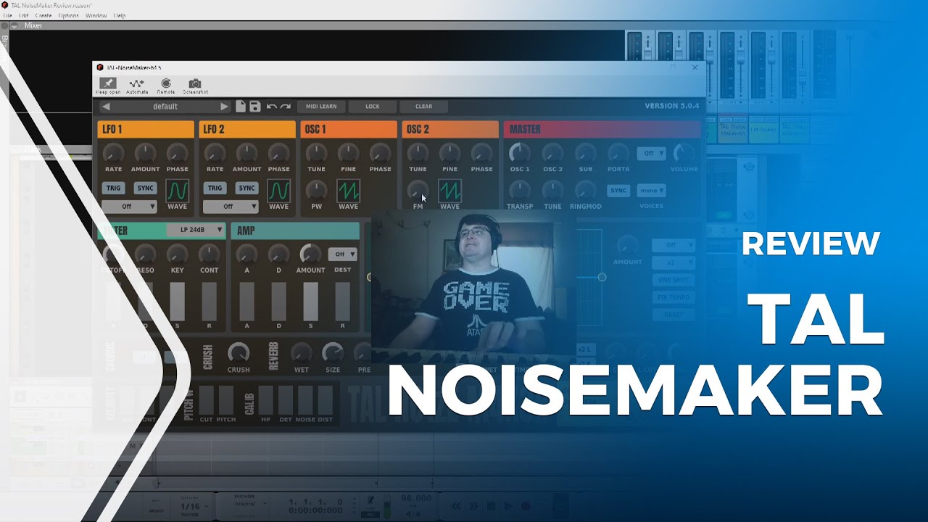
Task: Click the MIDI LEARN button
Action: pyautogui.click(x=321, y=107)
